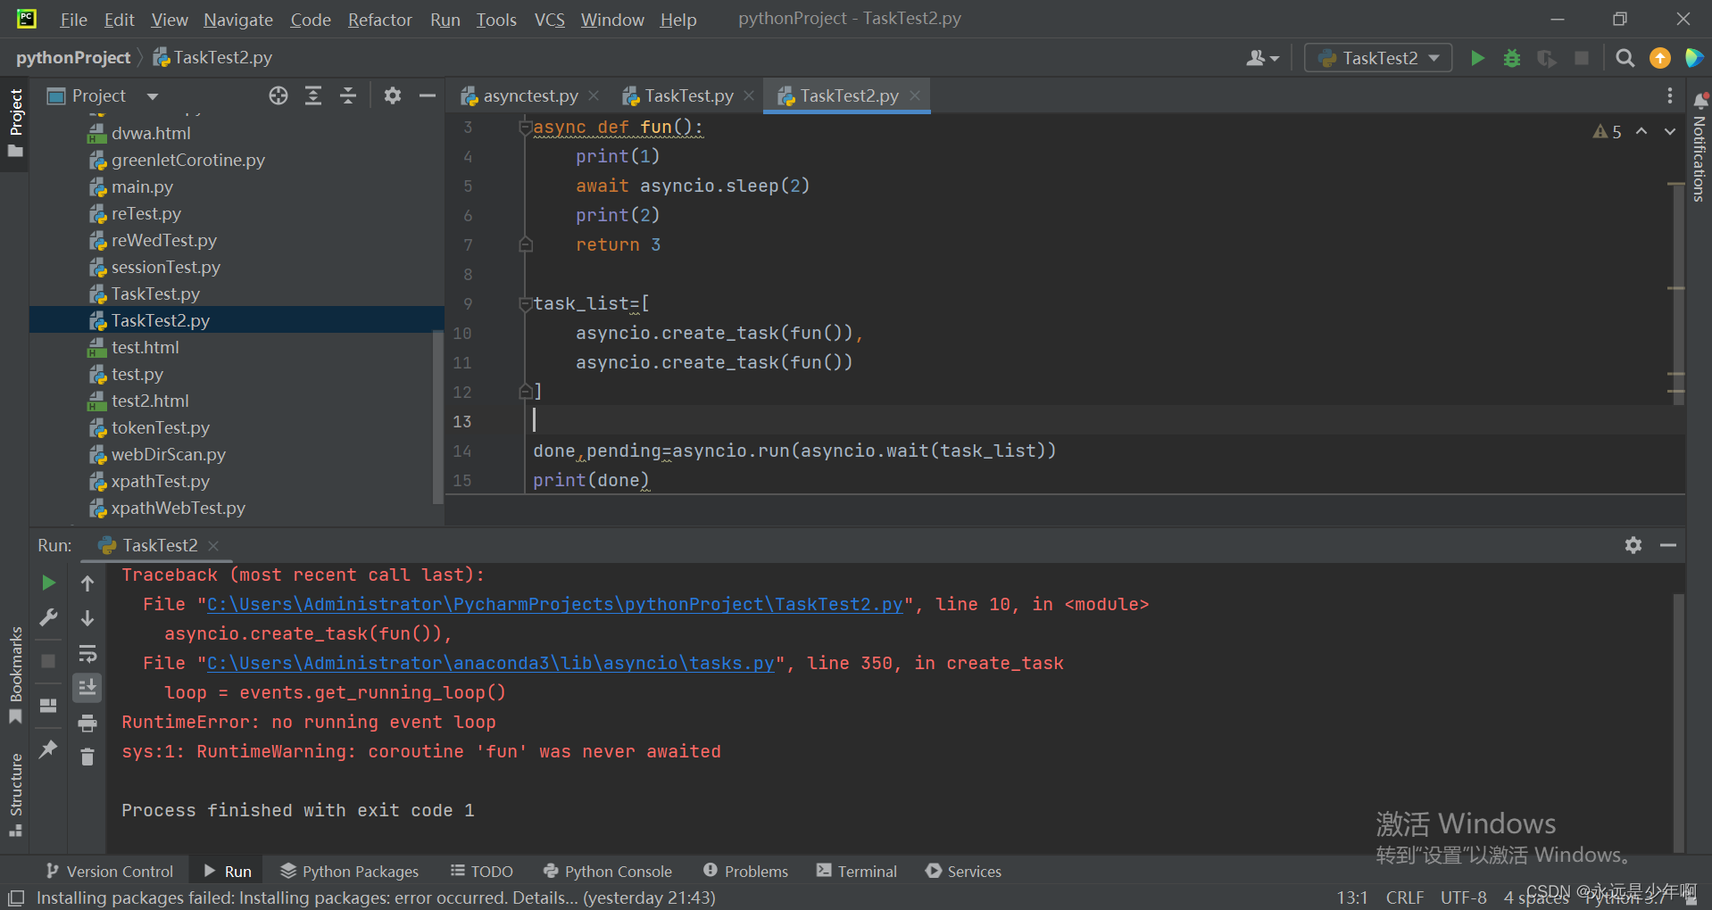Open the TaskTest2 run configuration dropdown
This screenshot has width=1712, height=910.
(x=1378, y=58)
